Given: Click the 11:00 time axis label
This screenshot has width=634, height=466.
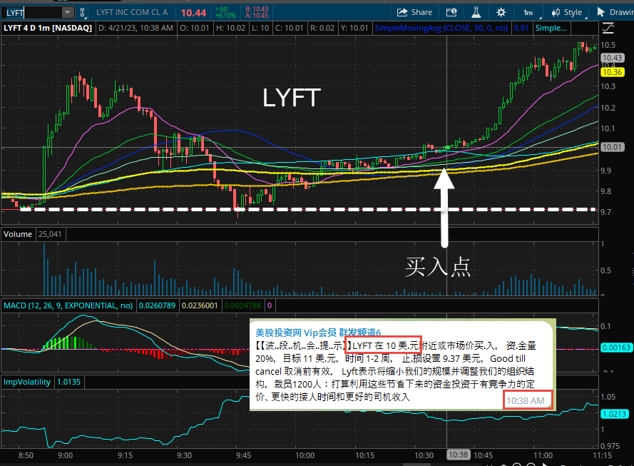Looking at the screenshot, I should coord(543,455).
